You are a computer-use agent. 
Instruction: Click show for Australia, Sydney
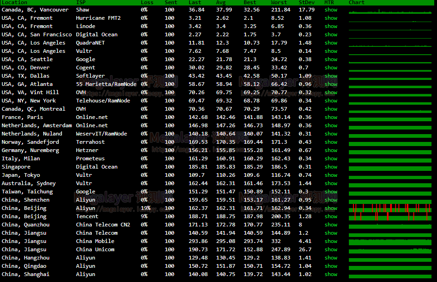click(x=331, y=183)
